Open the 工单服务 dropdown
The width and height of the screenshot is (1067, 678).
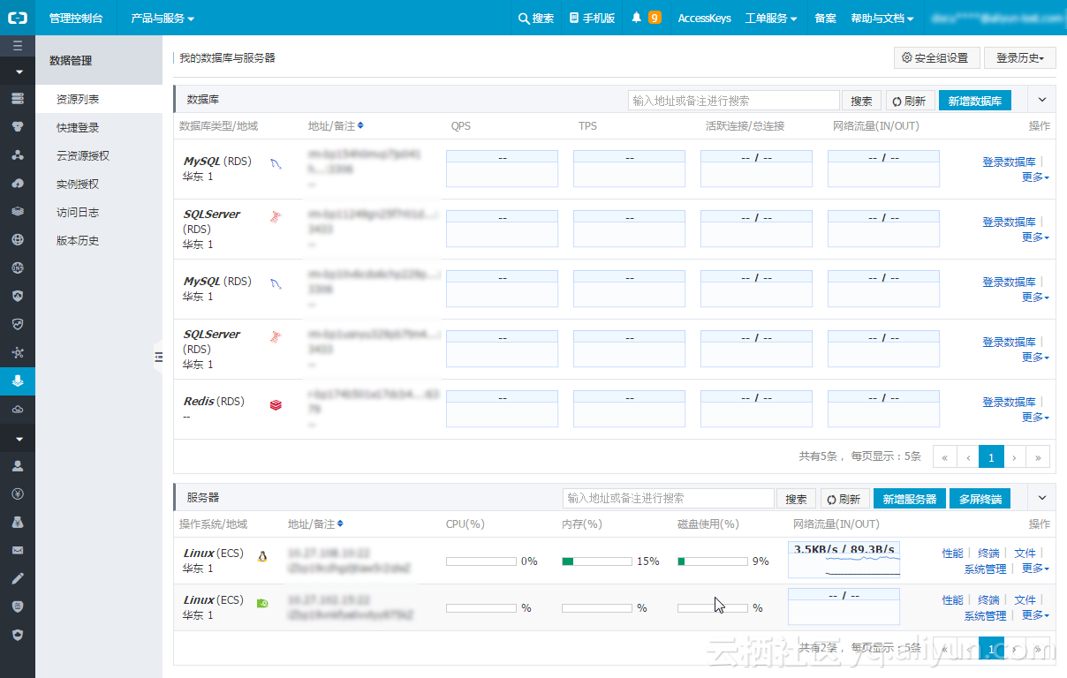(771, 18)
